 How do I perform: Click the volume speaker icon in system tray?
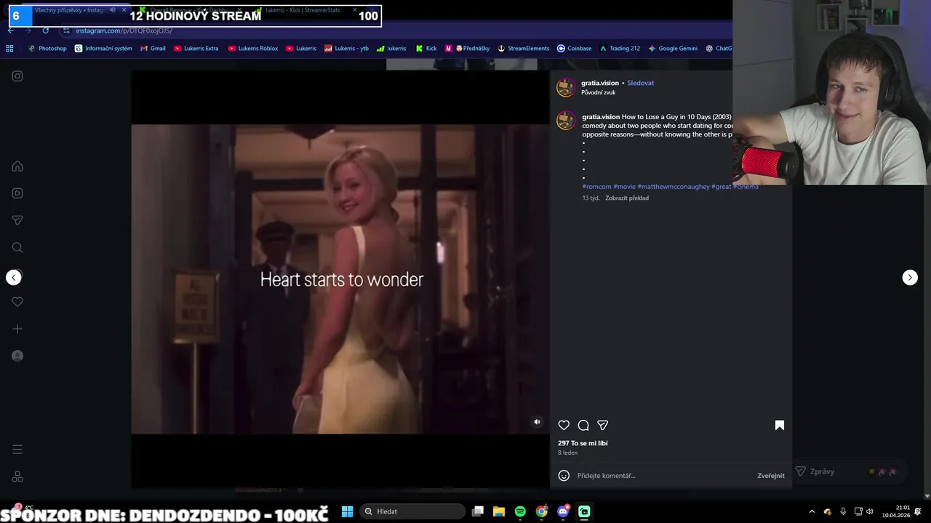(x=870, y=511)
